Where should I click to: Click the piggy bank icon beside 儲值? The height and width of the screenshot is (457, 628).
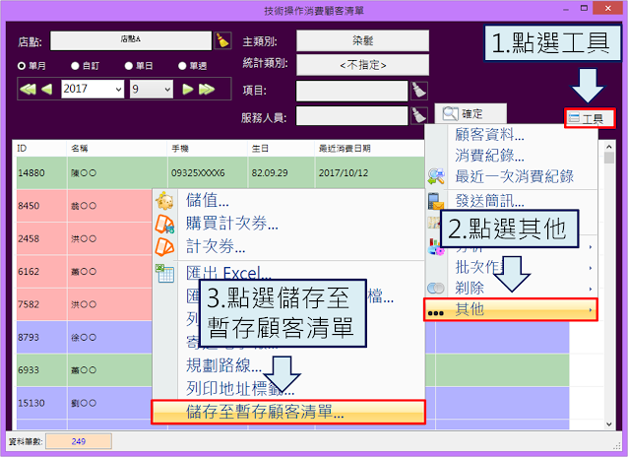[164, 201]
